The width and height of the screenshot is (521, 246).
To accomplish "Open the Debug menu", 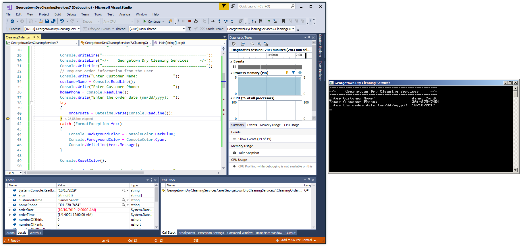I will [x=71, y=14].
